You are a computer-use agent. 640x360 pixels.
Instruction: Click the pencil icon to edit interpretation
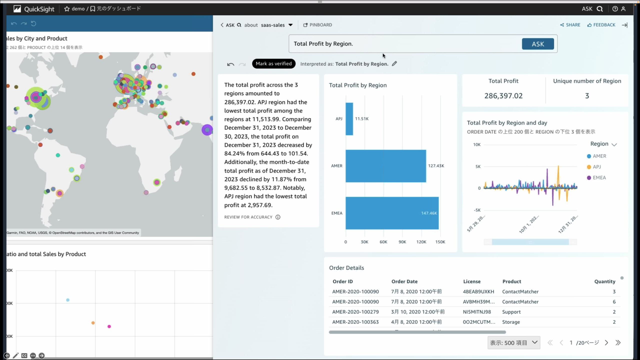(x=394, y=64)
